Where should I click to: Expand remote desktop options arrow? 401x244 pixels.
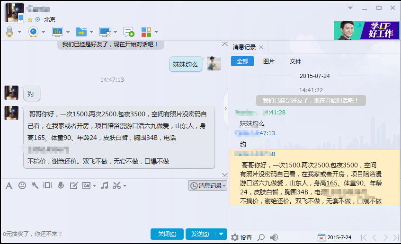coord(115,32)
